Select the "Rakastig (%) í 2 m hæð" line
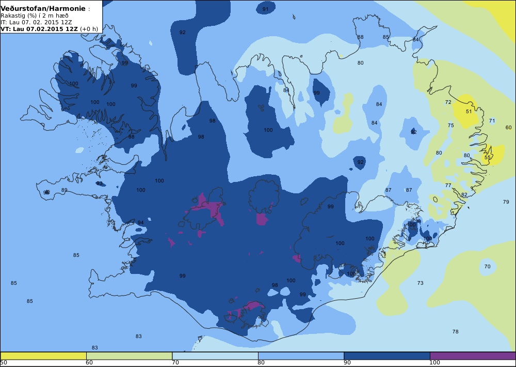The image size is (516, 367). tap(35, 16)
